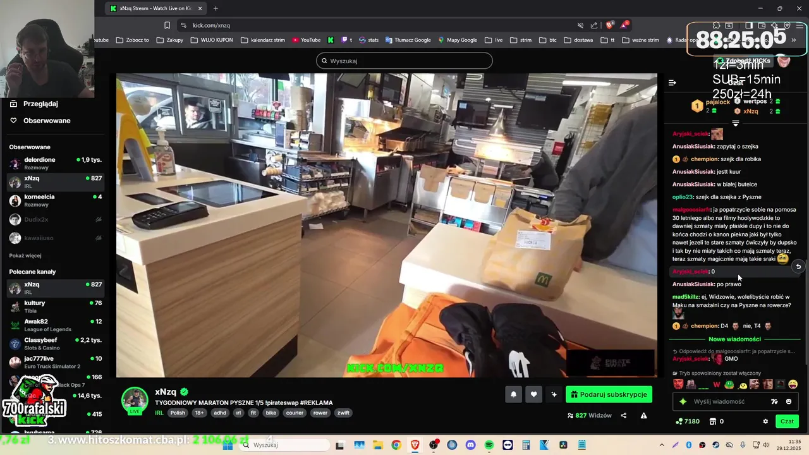Follow xNzq with the heart button
Screen dimensions: 809x455
point(533,394)
